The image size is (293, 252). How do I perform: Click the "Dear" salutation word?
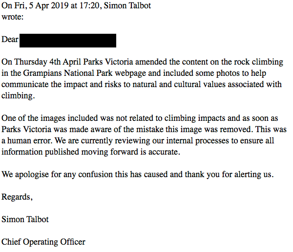coord(10,40)
